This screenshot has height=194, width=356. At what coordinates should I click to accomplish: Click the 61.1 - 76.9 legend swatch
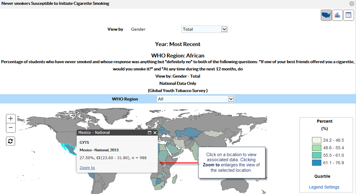click(x=317, y=163)
